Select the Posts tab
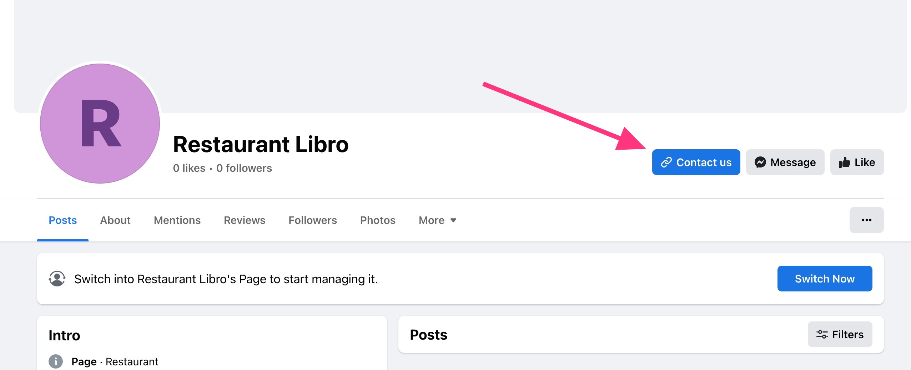This screenshot has width=911, height=370. [62, 220]
